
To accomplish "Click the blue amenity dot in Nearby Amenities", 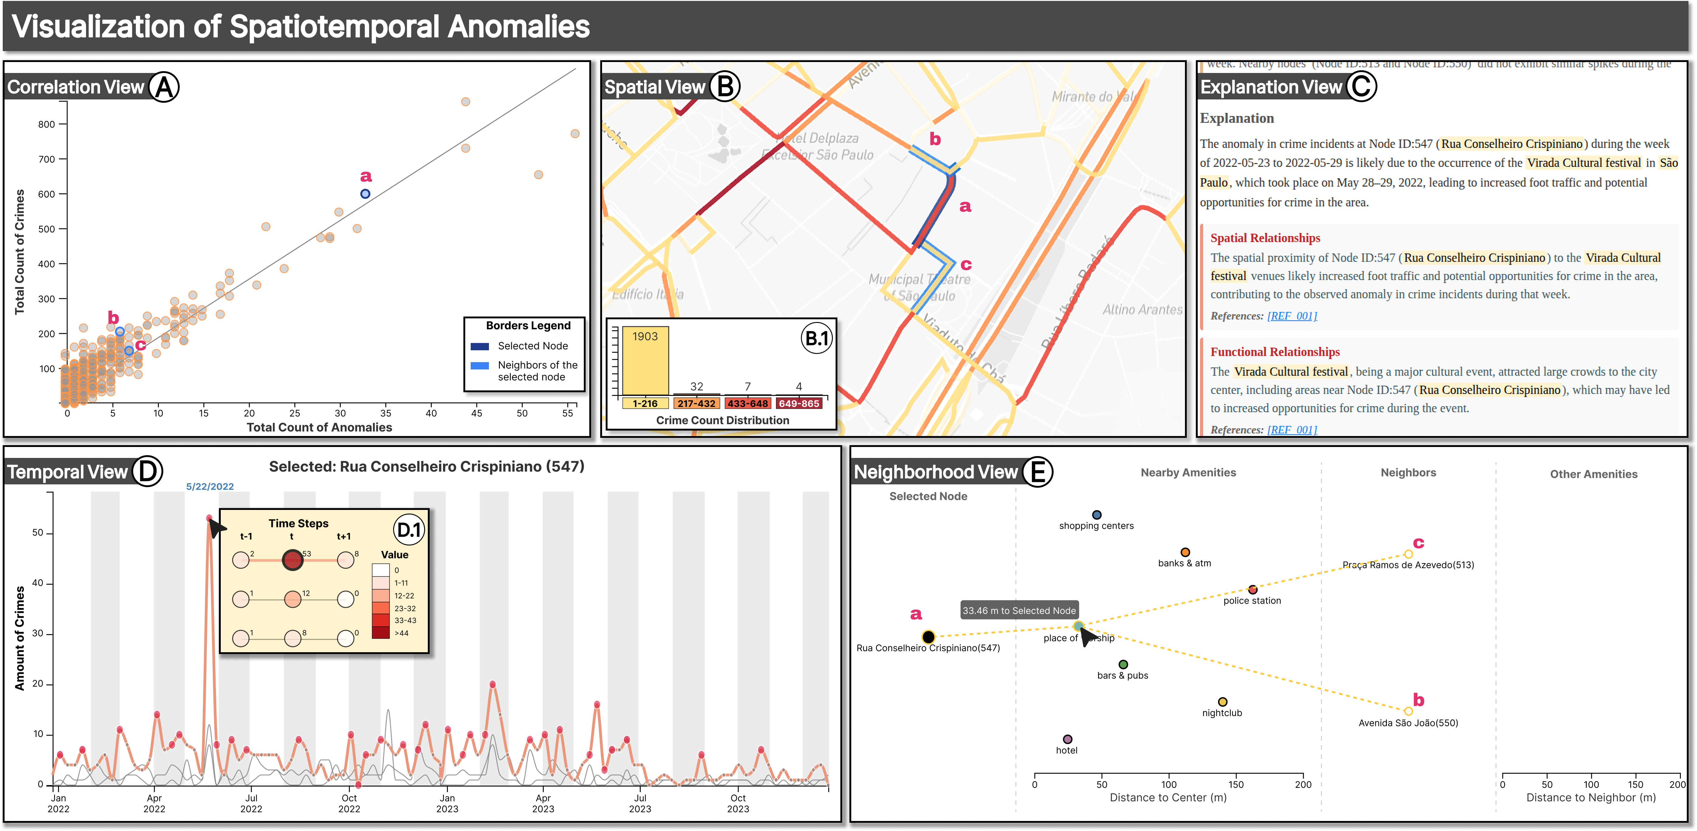I will click(x=1096, y=515).
